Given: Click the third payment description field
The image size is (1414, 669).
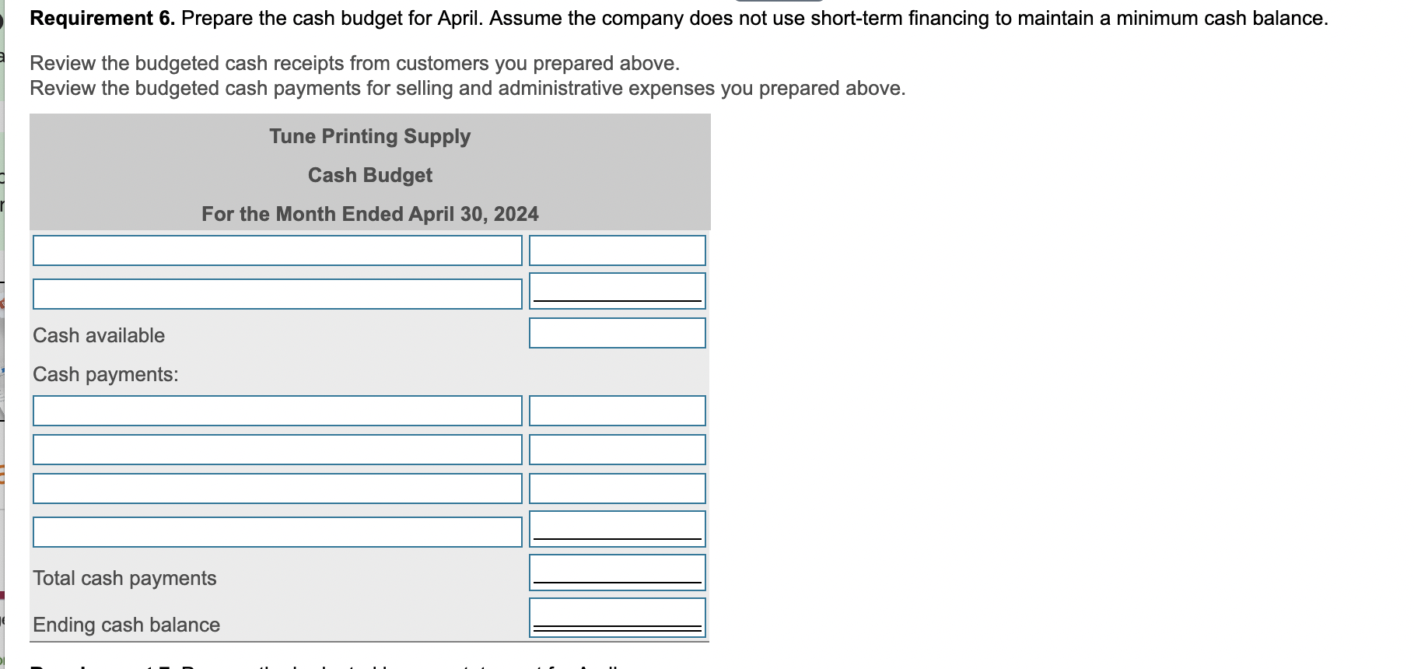Looking at the screenshot, I should [x=277, y=489].
